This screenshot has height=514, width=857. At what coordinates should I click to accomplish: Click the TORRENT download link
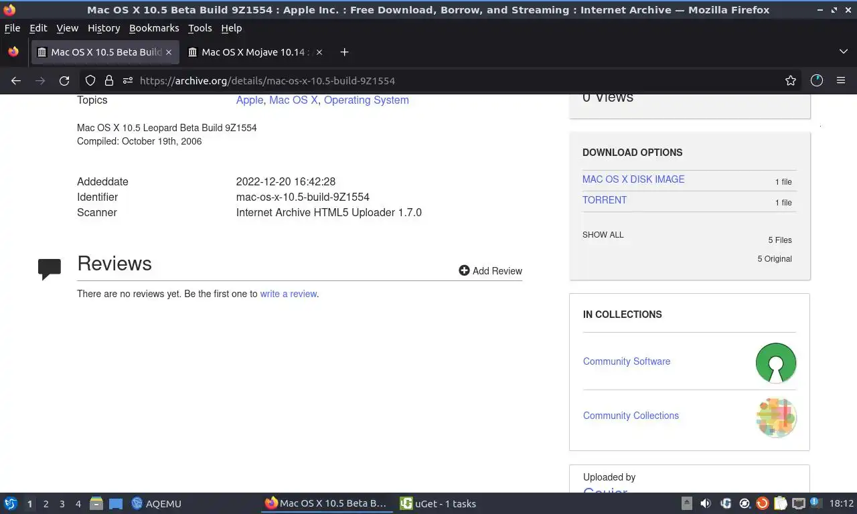coord(605,200)
